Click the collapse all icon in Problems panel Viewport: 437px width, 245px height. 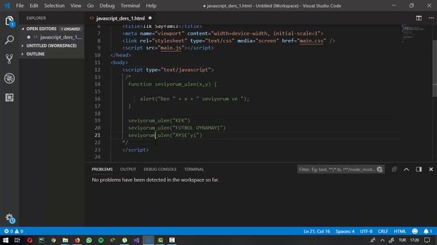(x=394, y=169)
